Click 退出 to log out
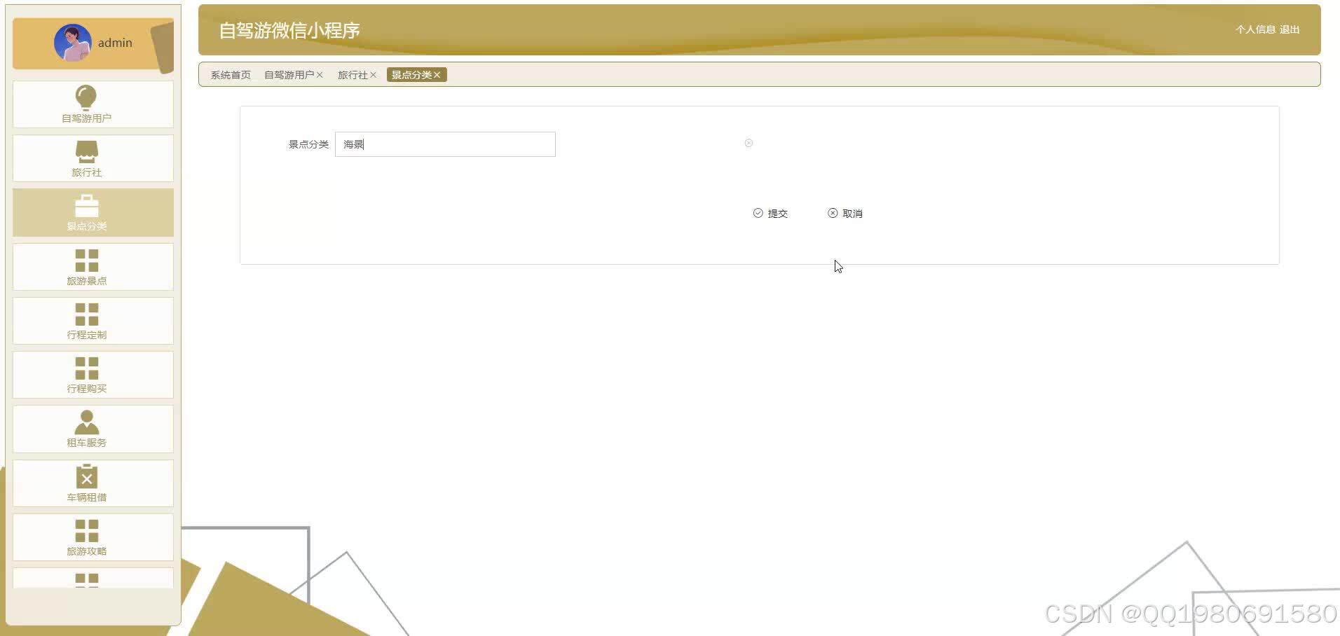 (x=1291, y=29)
